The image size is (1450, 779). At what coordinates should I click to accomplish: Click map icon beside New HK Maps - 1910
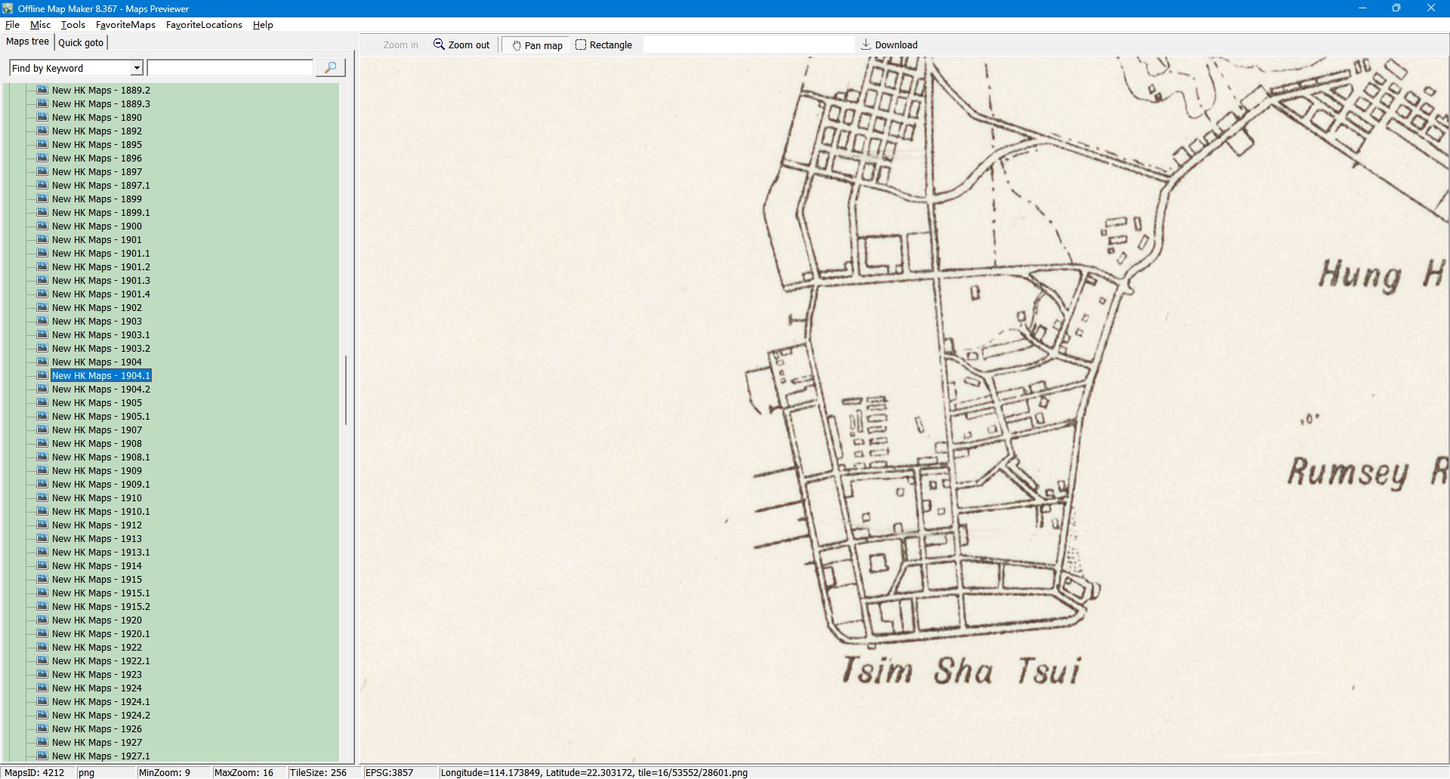(42, 497)
